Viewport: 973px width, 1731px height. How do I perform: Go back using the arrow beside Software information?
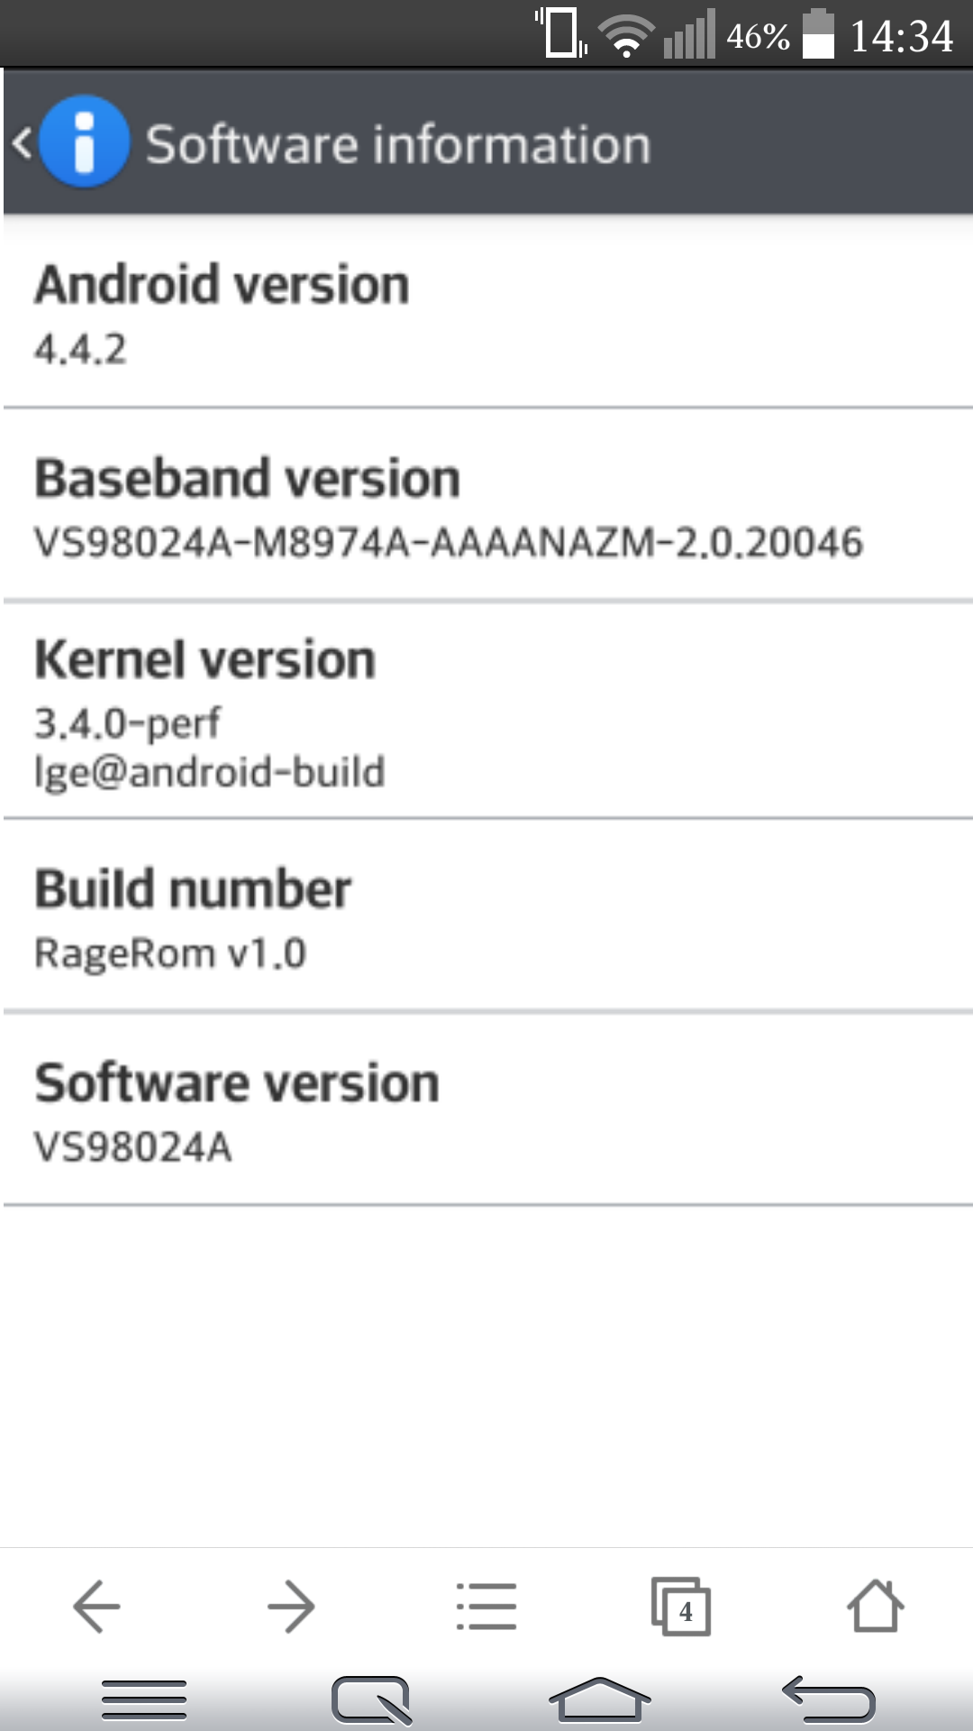[20, 144]
